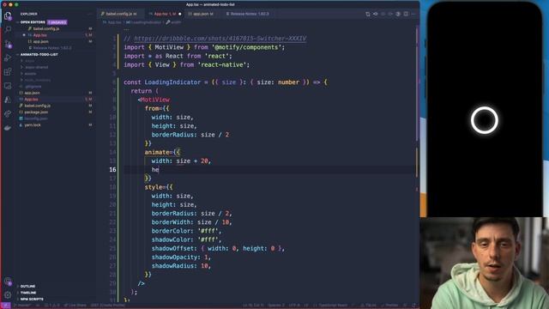Click the open changes icon in editor toolbar
This screenshot has width=549, height=309.
coord(368,14)
